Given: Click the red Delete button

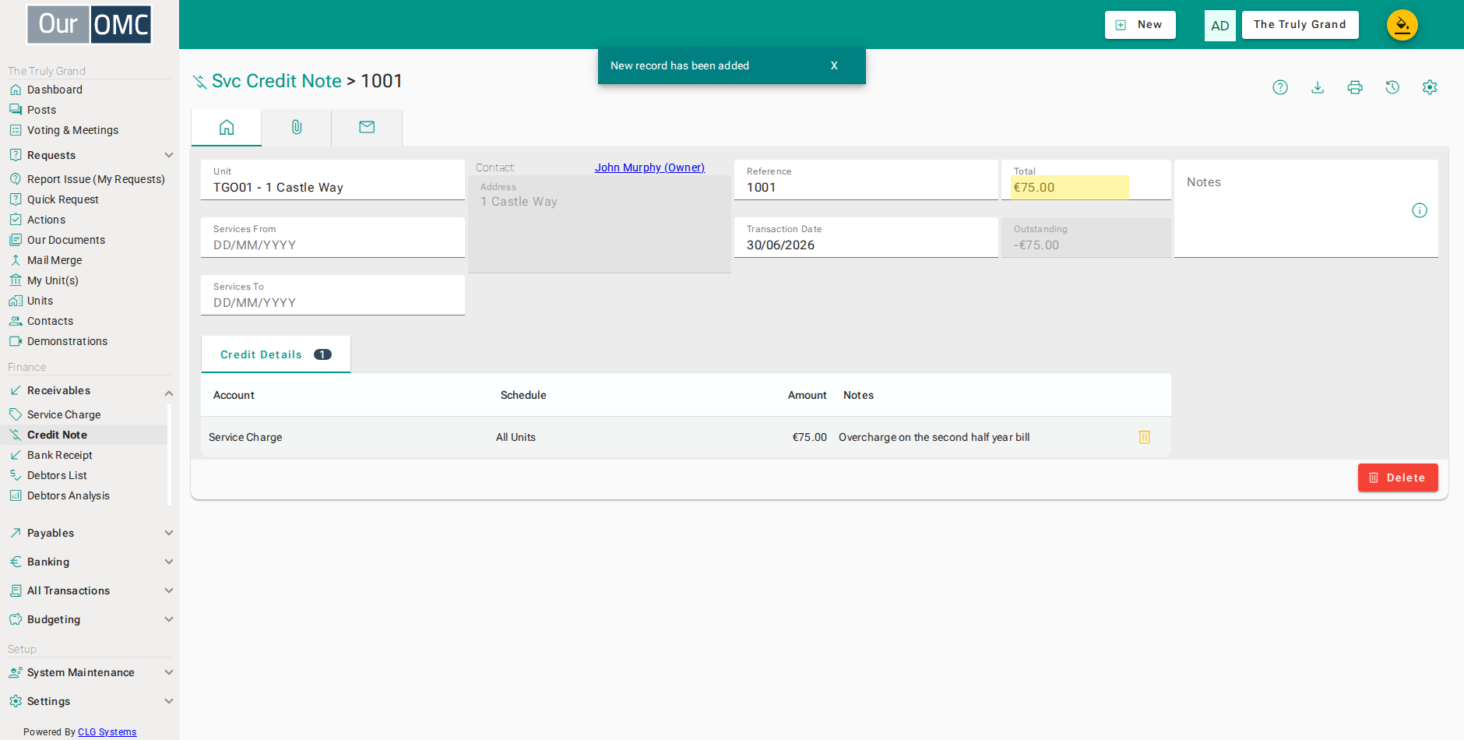Looking at the screenshot, I should (1398, 477).
